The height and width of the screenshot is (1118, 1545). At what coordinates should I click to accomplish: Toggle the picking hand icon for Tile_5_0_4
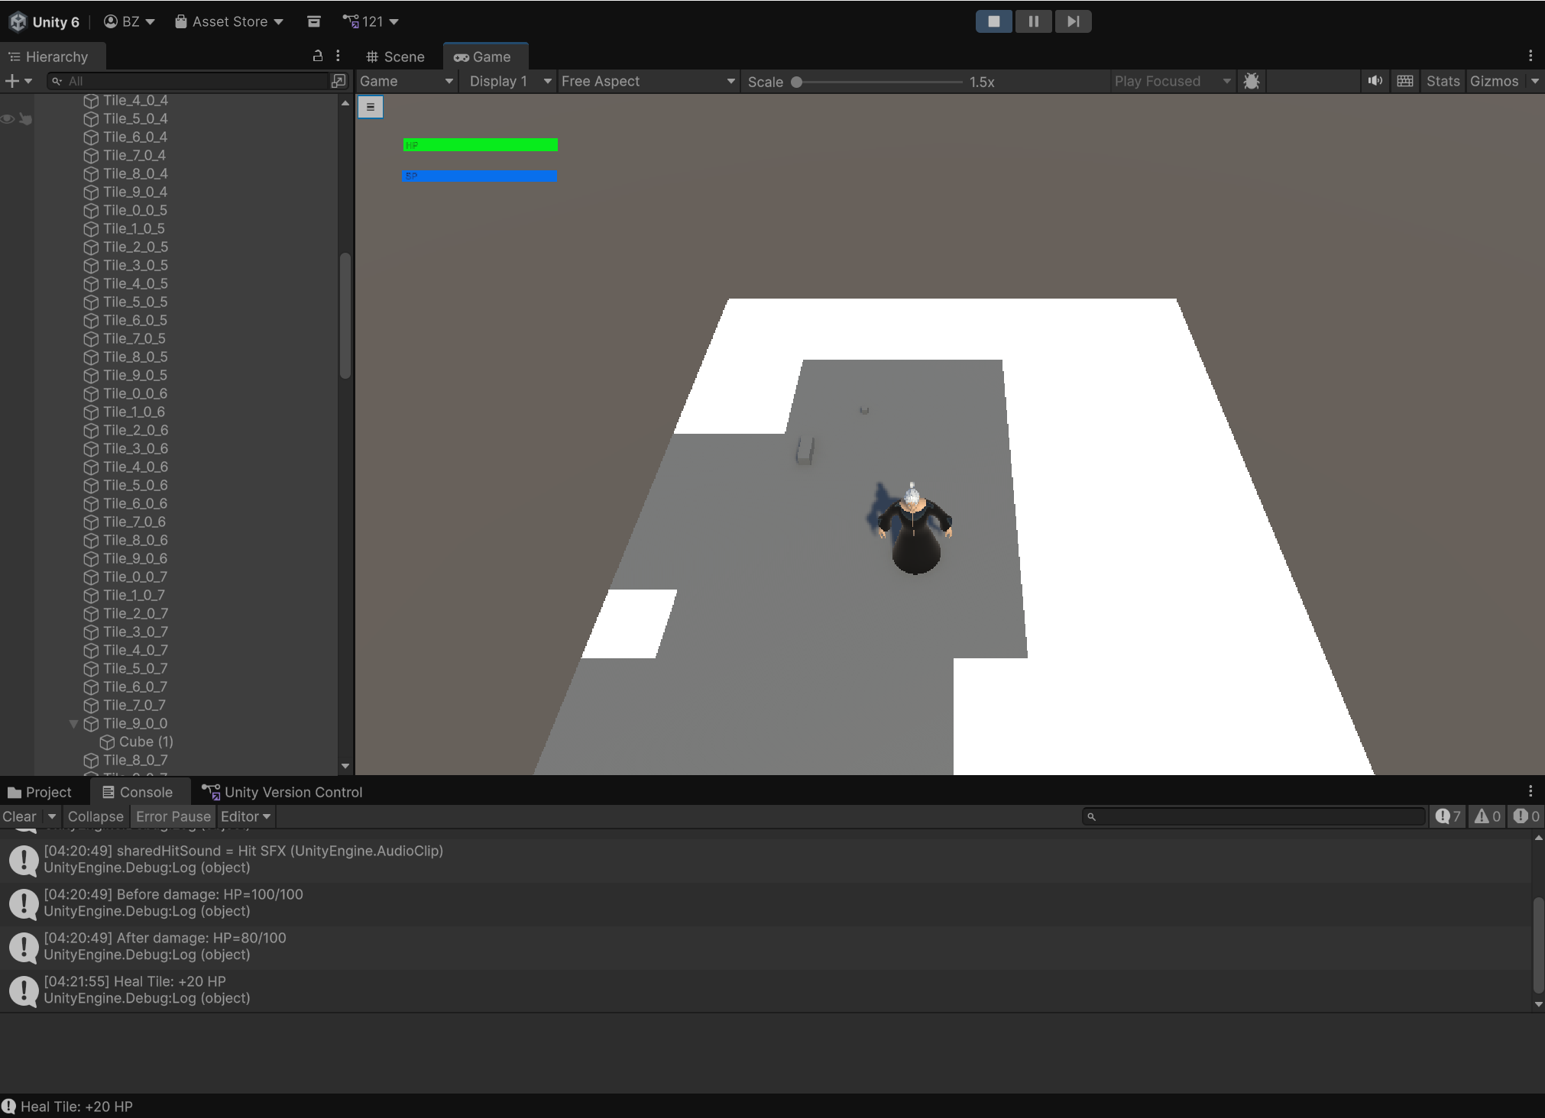(25, 118)
